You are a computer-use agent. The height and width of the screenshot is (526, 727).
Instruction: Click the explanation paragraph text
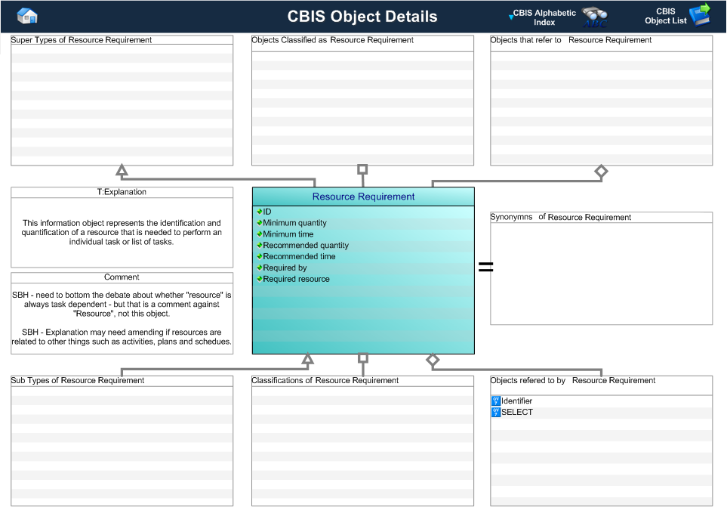[122, 232]
